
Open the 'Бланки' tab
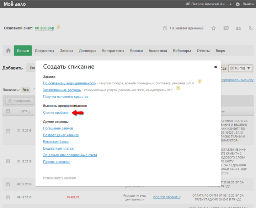pyautogui.click(x=136, y=51)
